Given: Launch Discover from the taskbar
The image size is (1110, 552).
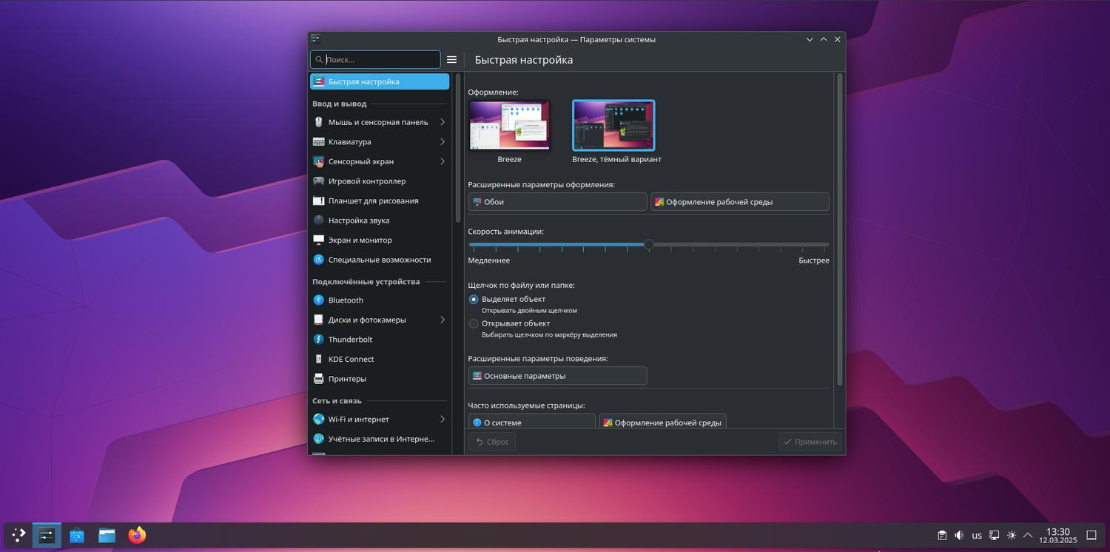Looking at the screenshot, I should pos(77,535).
